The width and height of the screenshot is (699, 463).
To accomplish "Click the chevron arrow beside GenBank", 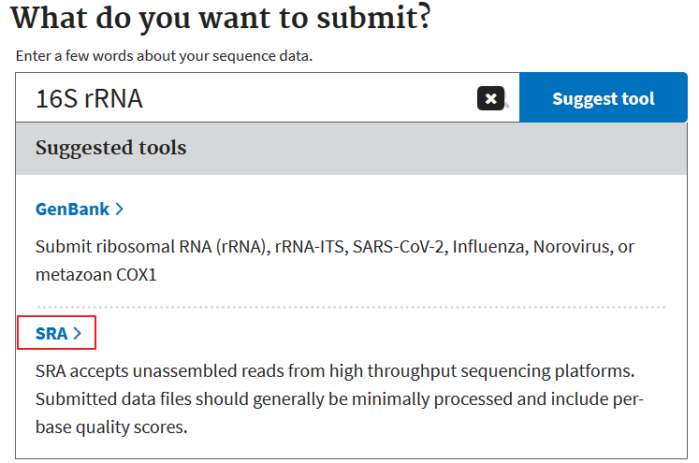I will tap(119, 209).
